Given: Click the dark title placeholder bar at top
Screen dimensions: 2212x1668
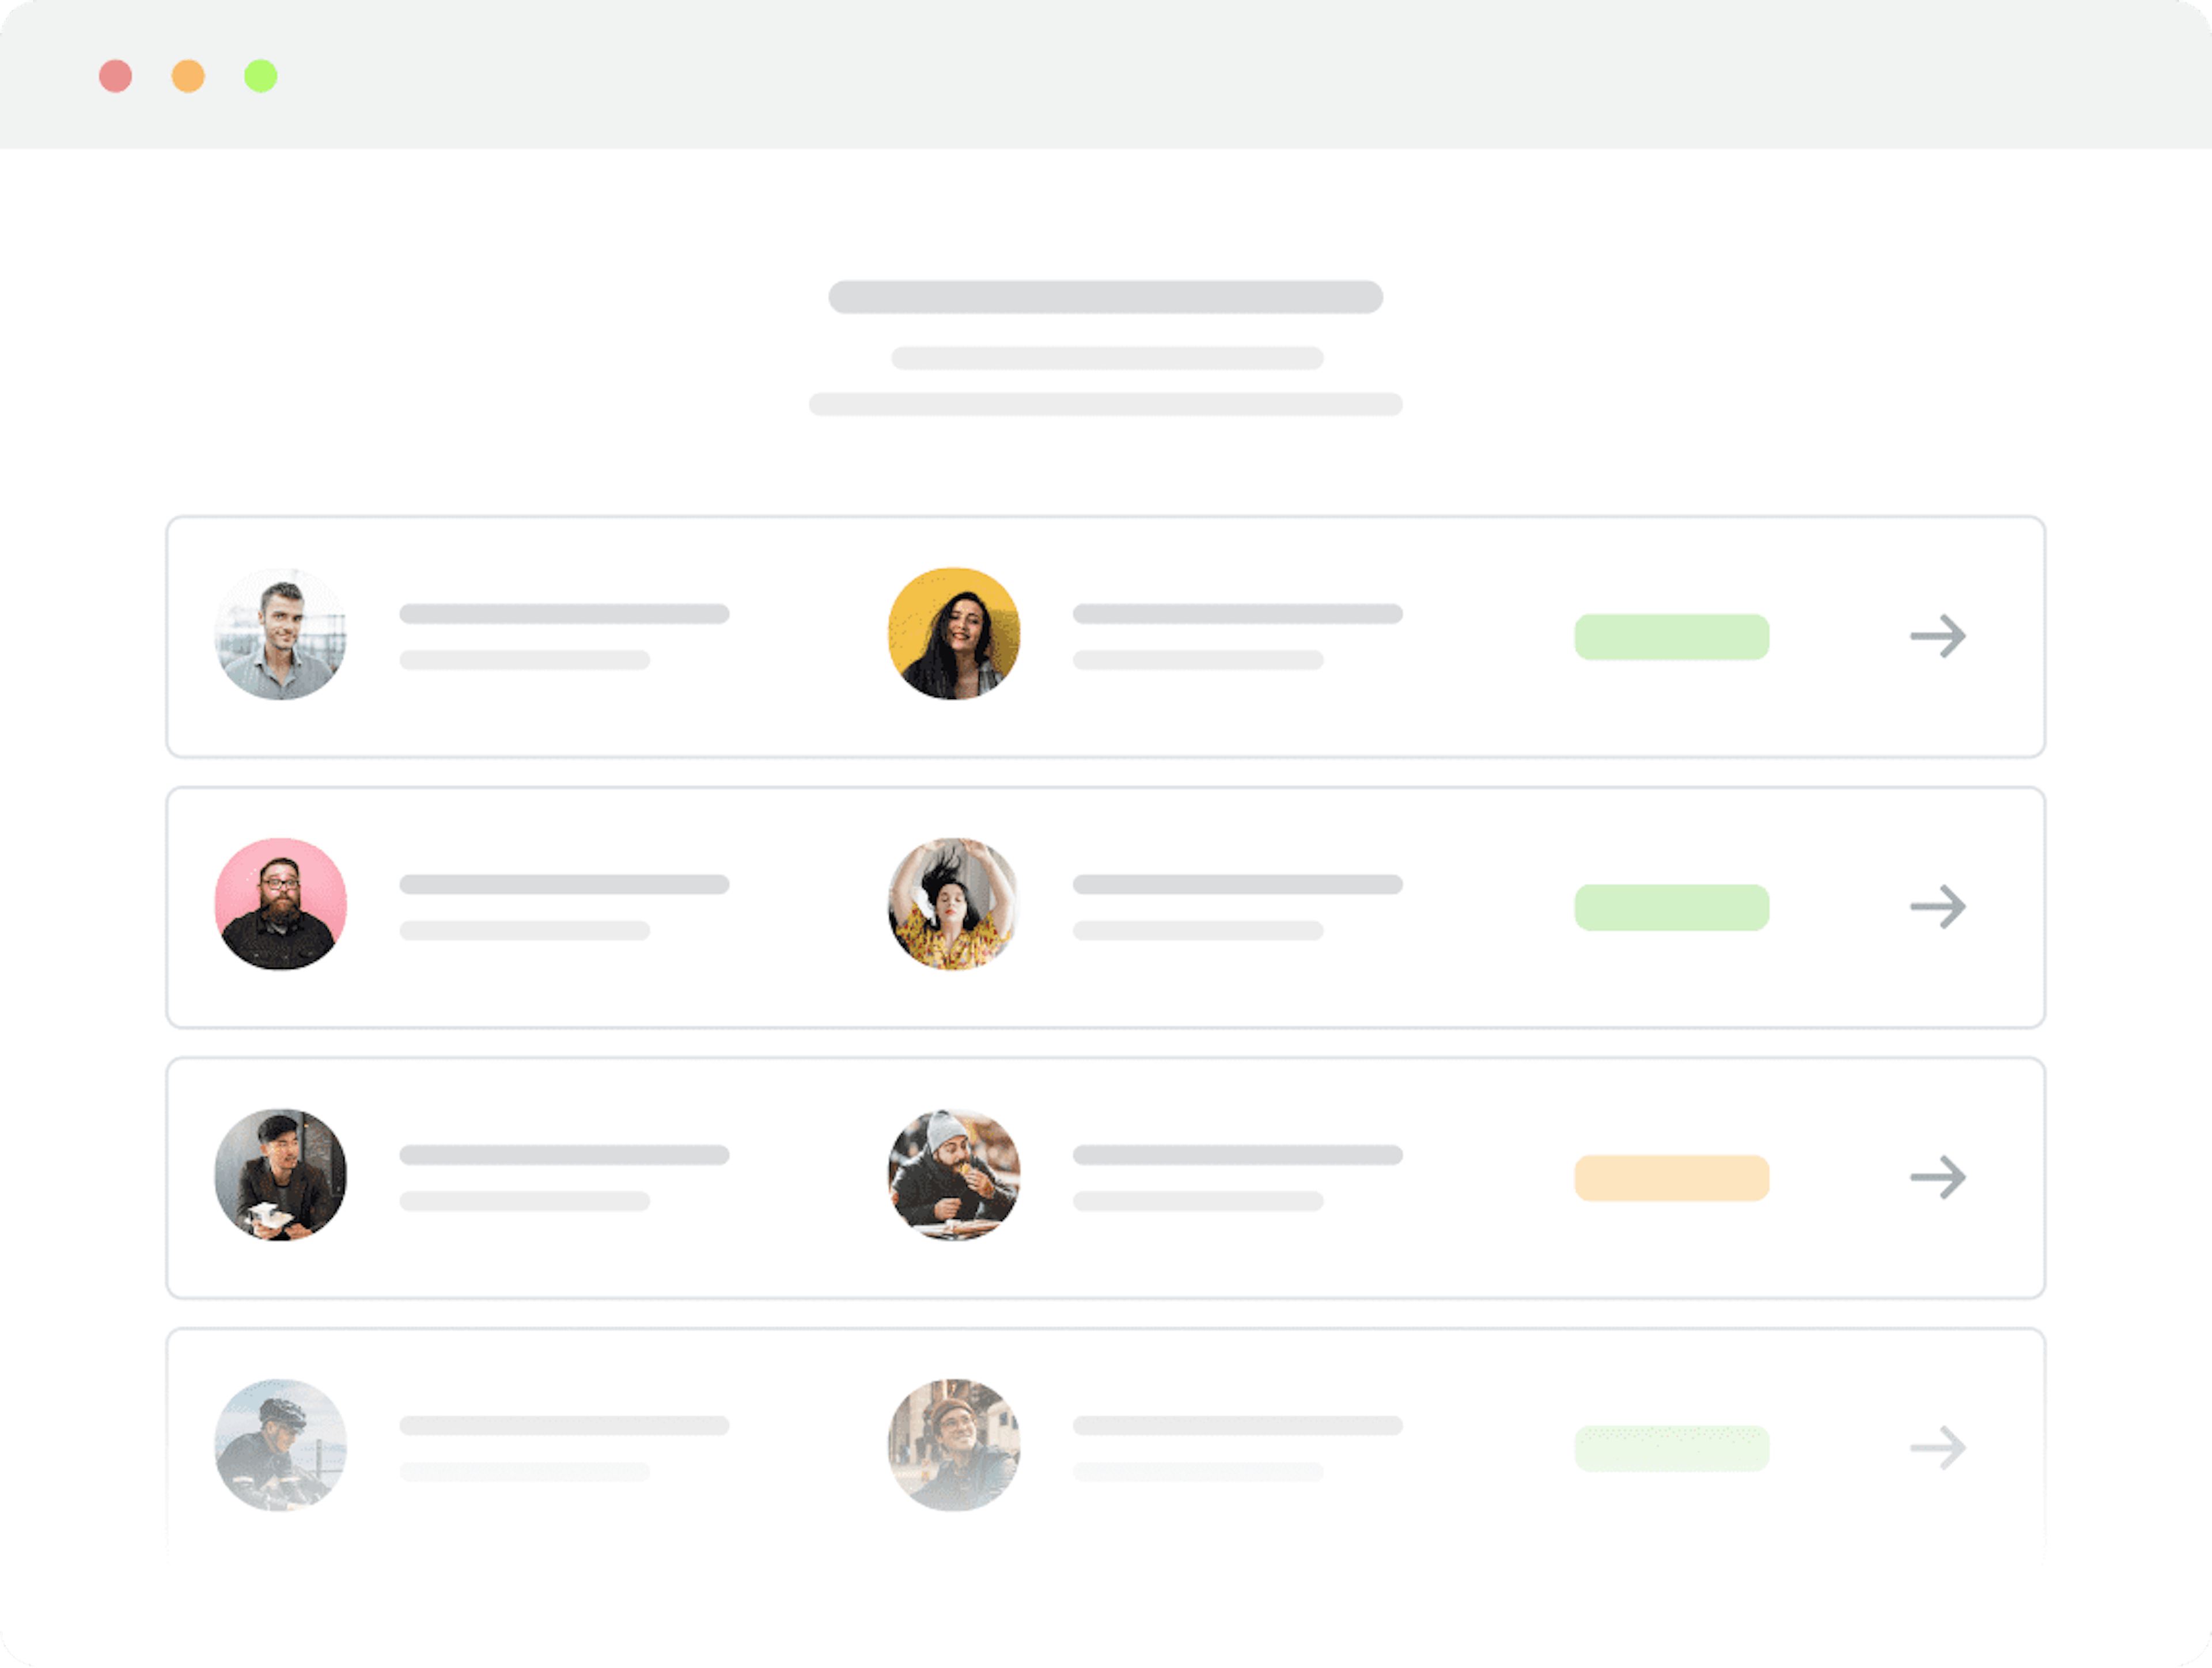Looking at the screenshot, I should 1106,297.
